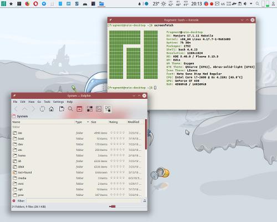
Task: Expand hidden system tray icons arrow
Action: coord(251,4)
